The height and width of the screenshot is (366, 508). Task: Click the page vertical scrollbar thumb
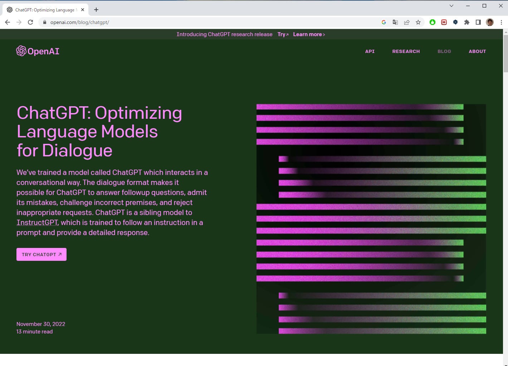coord(505,54)
